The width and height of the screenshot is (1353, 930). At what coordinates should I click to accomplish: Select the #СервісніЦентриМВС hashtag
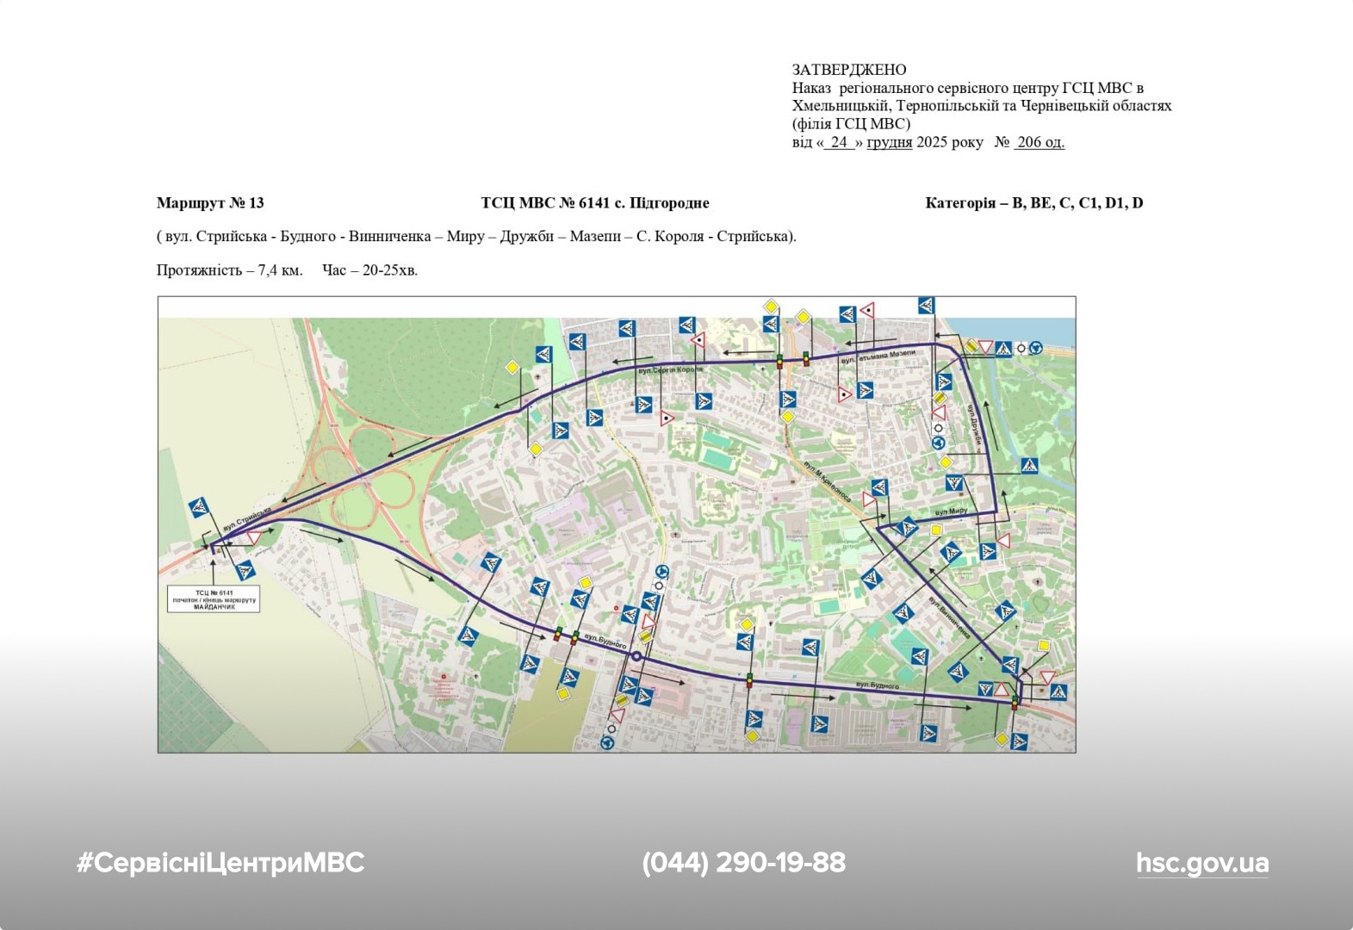point(220,863)
